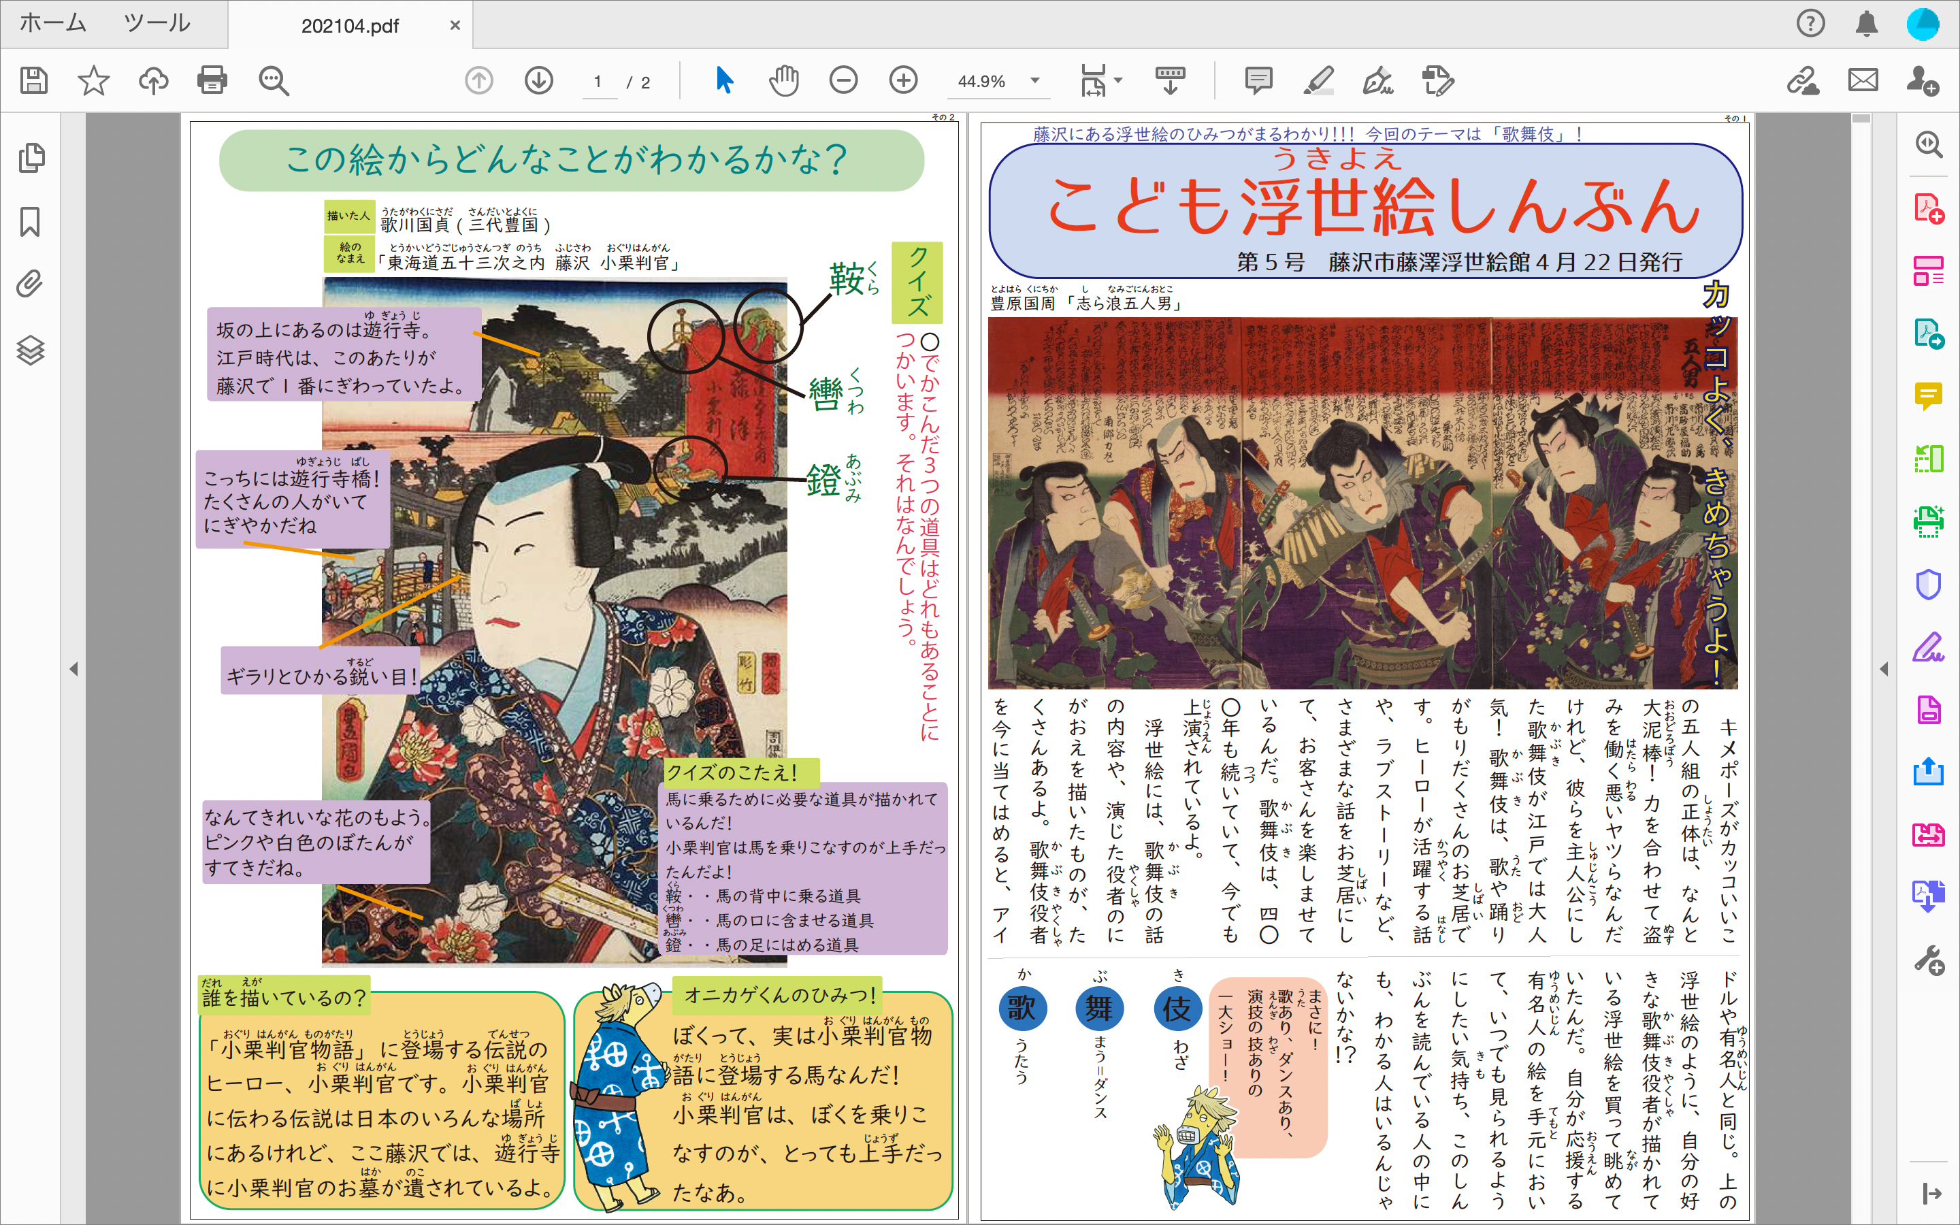Open the page thumbnails panel
Screen dimensions: 1960x1225
tap(31, 158)
